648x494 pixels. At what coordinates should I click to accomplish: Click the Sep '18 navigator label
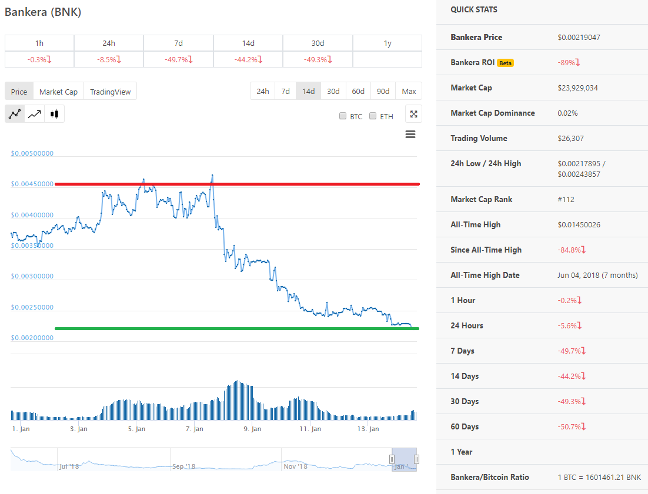[x=183, y=466]
